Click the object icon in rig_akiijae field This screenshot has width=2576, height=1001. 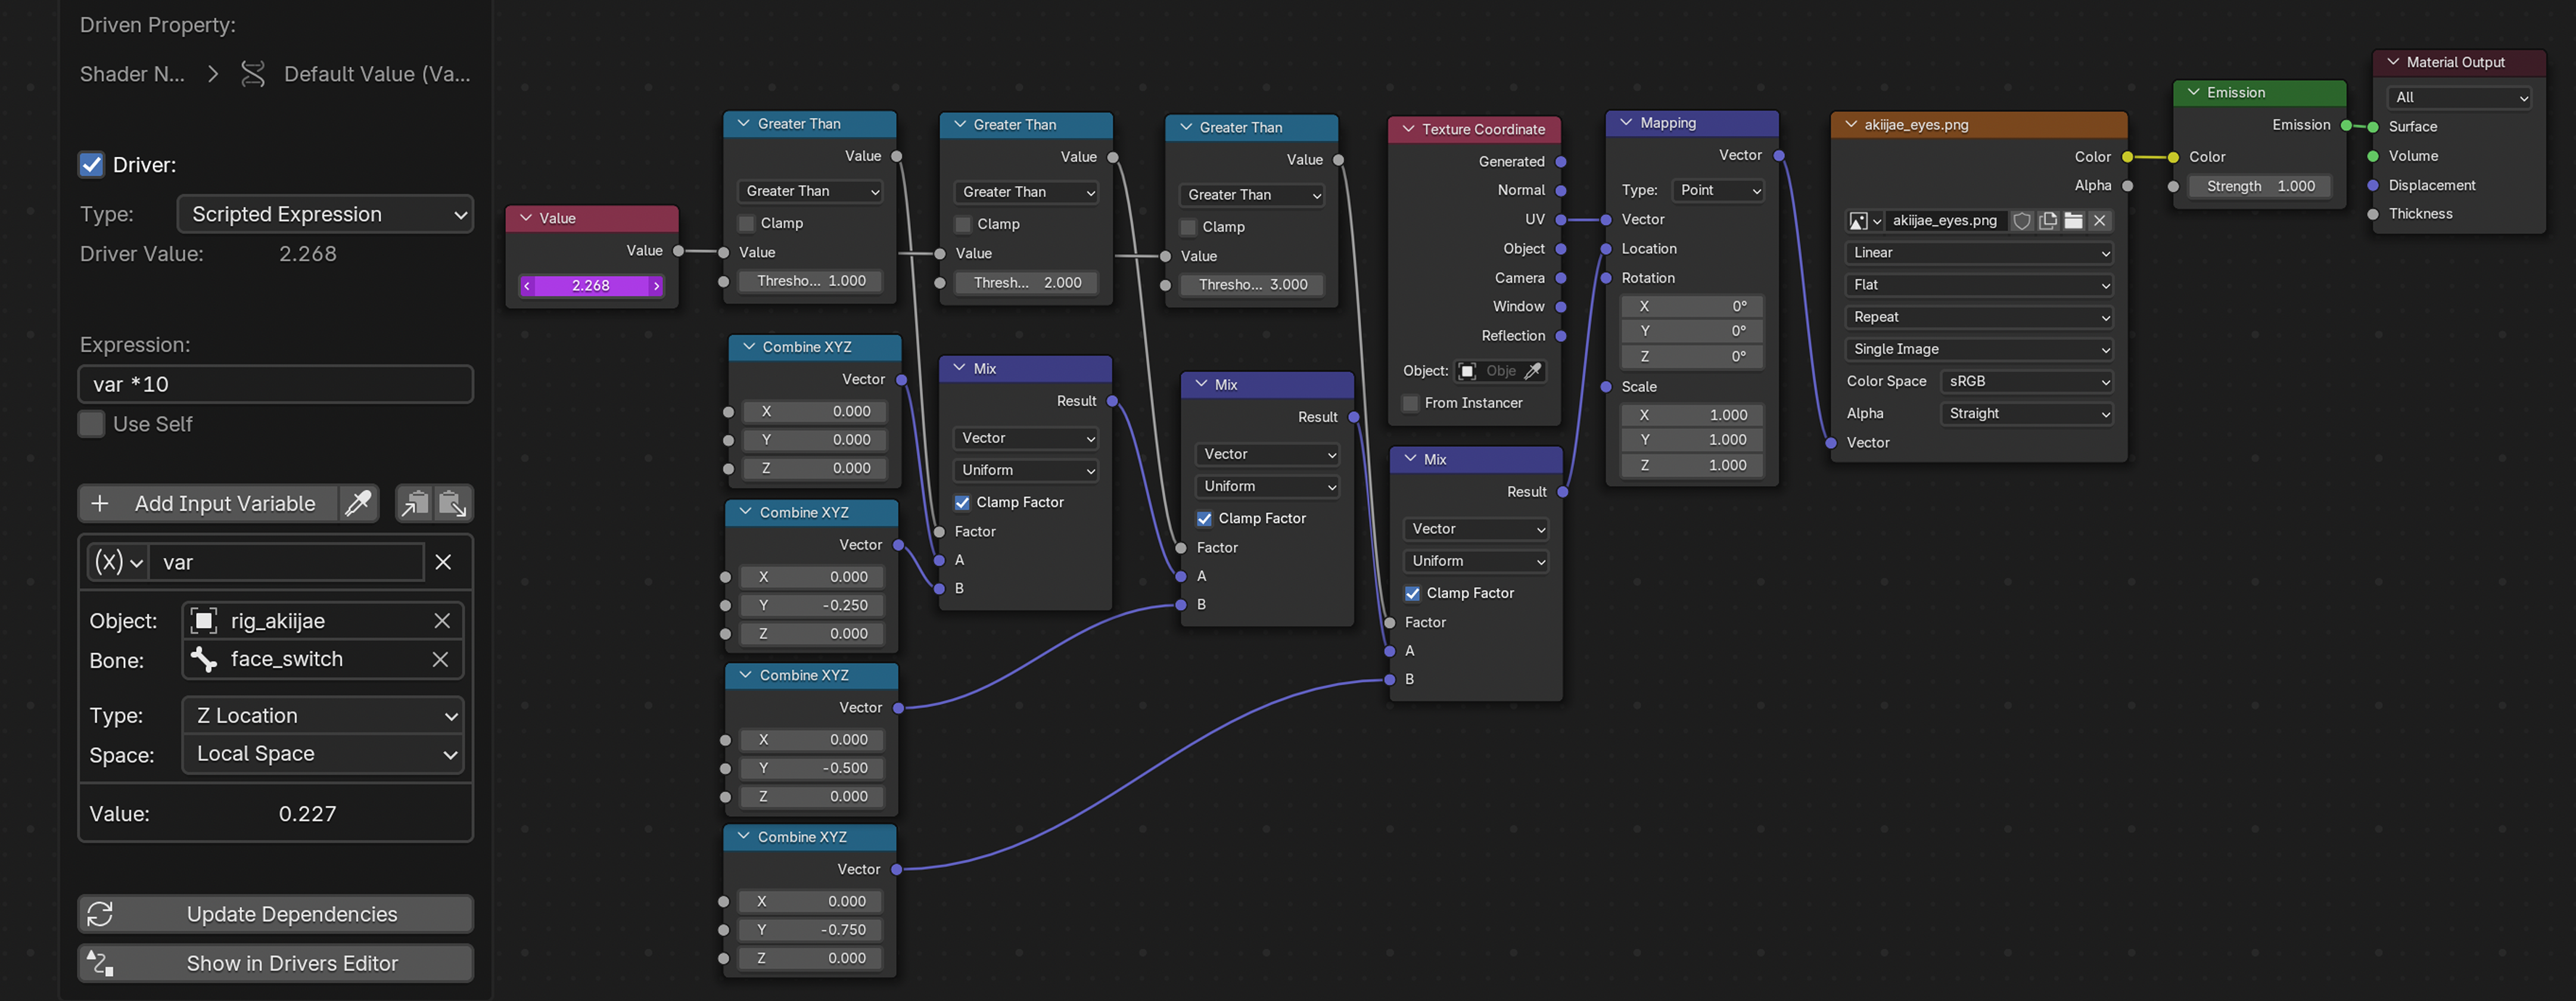coord(204,621)
